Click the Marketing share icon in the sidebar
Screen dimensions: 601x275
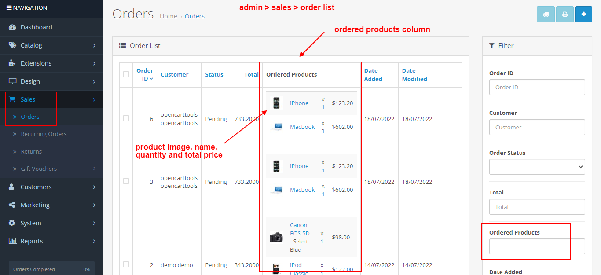[x=12, y=205]
